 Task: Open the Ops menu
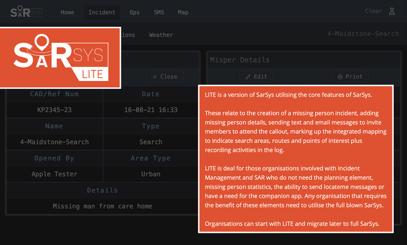tap(134, 12)
